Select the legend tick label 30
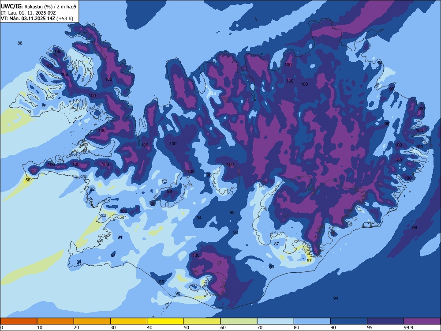The width and height of the screenshot is (441, 331). tap(113, 327)
